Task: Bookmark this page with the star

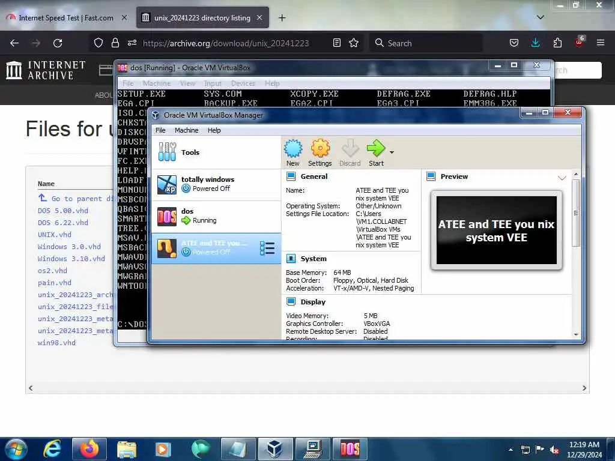Action: [354, 43]
